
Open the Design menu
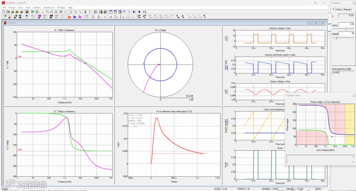(x=12, y=7)
